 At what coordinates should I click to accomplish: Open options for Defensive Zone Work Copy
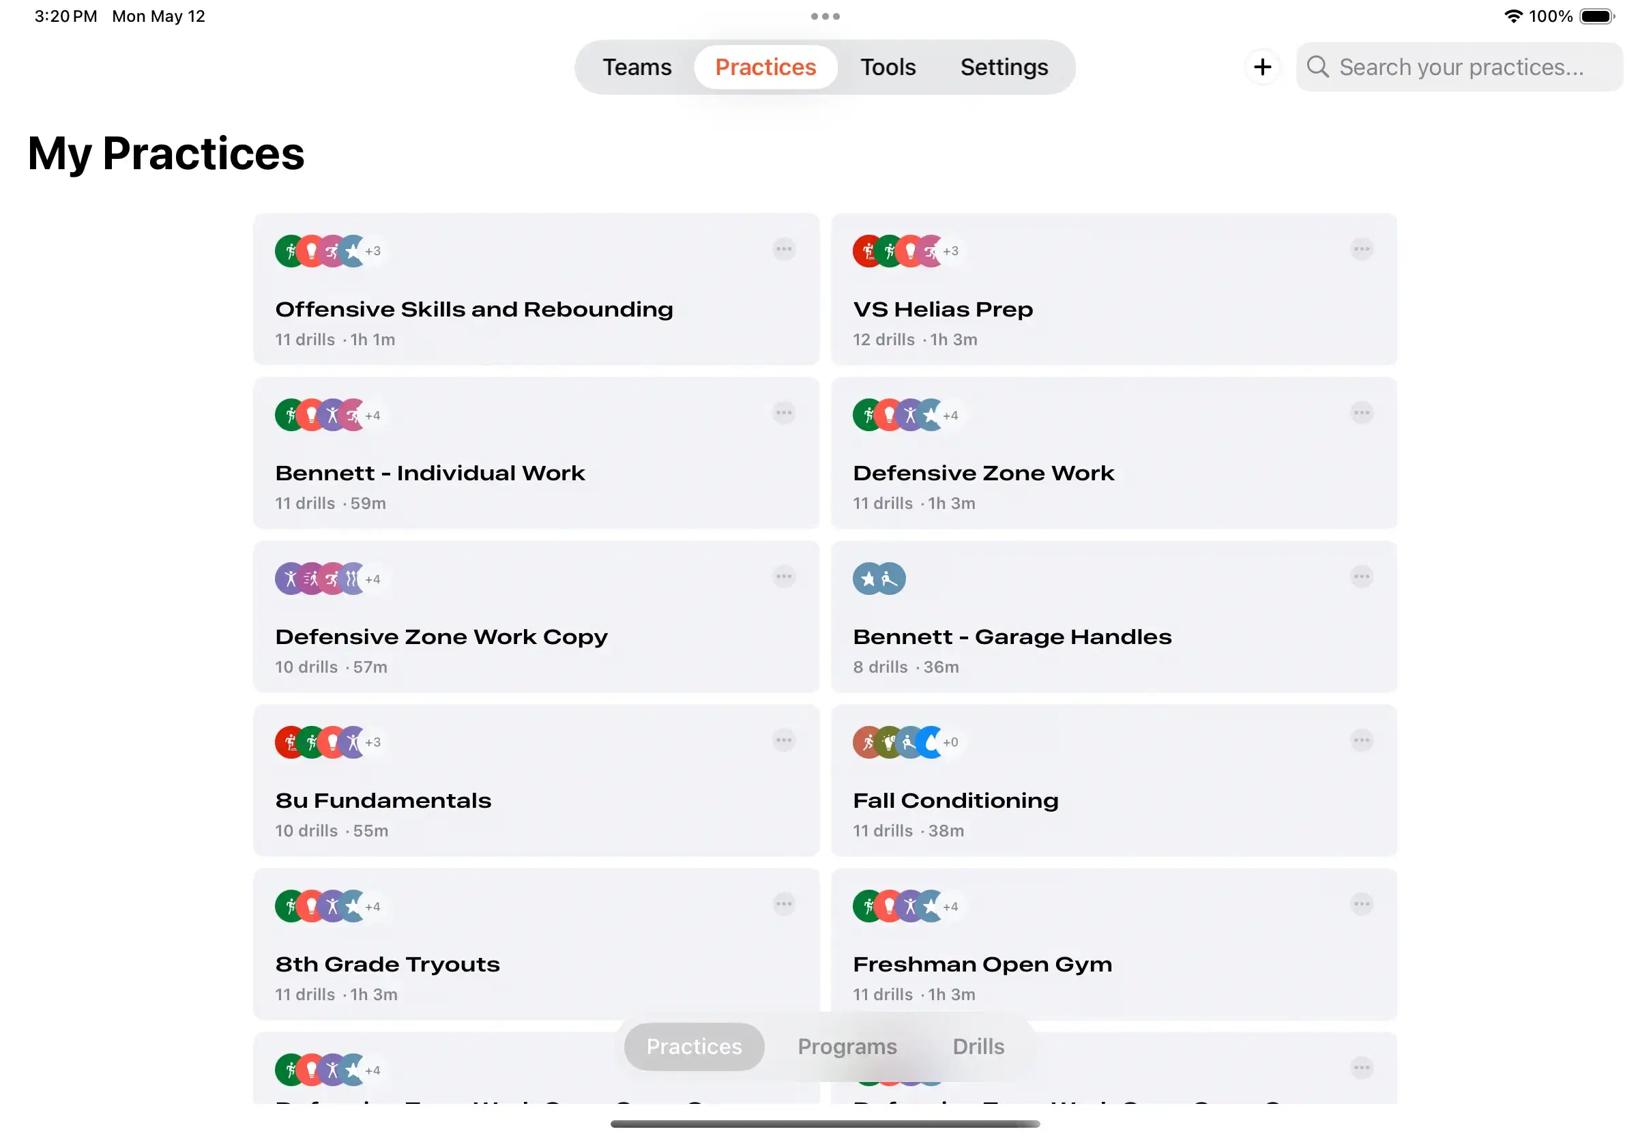pos(783,576)
